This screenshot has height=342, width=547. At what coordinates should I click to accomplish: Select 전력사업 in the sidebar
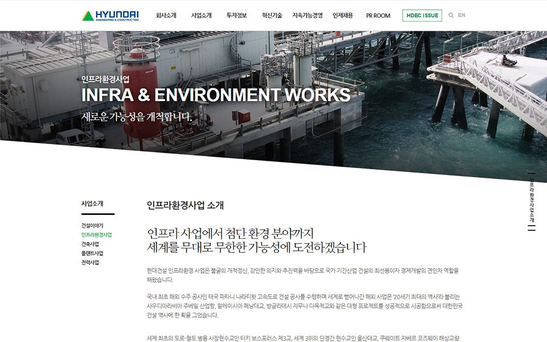(90, 262)
